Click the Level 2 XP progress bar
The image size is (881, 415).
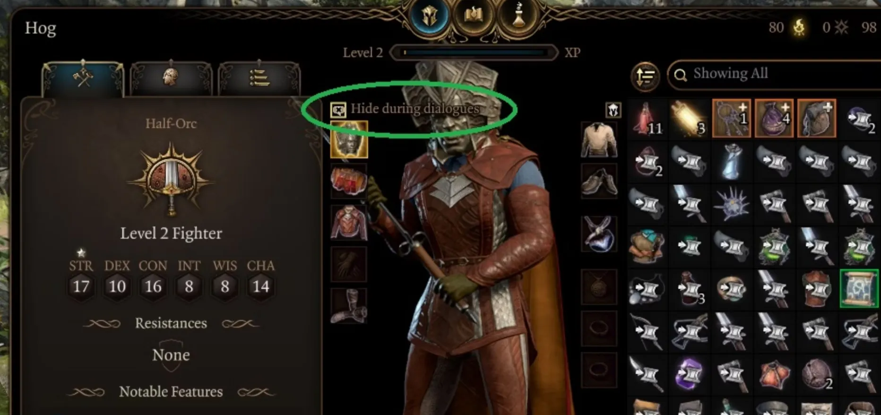474,52
